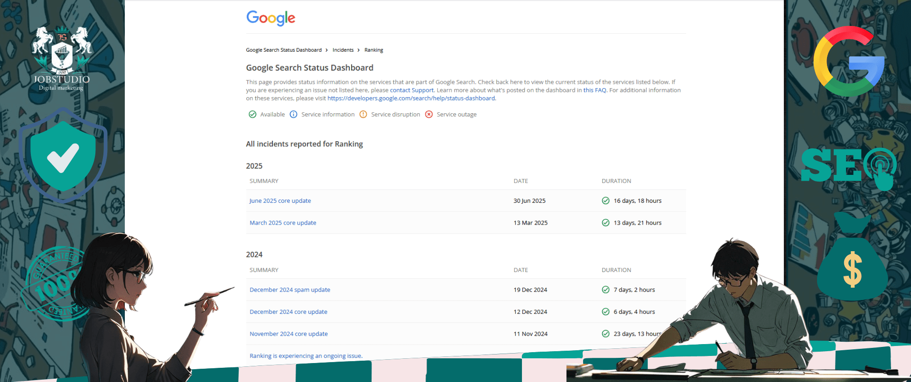Viewport: 911px width, 382px height.
Task: Open the November 2024 core update incident
Action: [x=288, y=334]
